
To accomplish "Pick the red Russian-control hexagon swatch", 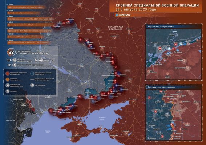I will [x=8, y=74].
